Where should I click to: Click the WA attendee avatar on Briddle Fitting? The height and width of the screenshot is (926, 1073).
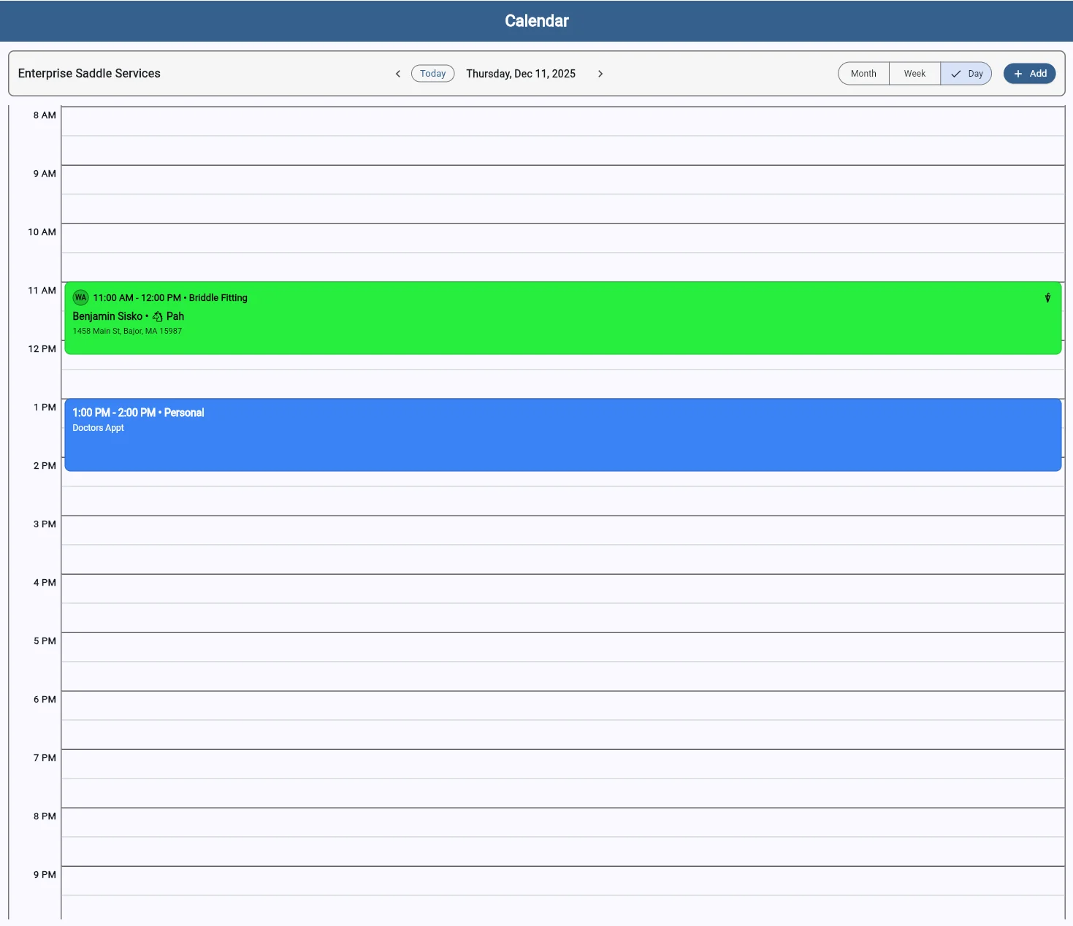(80, 297)
